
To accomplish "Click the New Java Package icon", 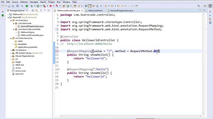I will [64, 6].
